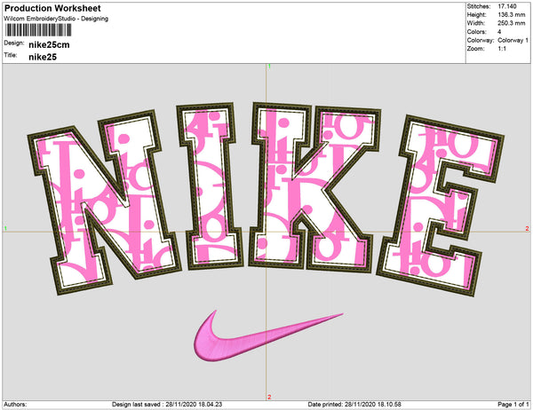Screen dimensions: 533x410
Task: Click the barcode under the header
Action: point(39,30)
